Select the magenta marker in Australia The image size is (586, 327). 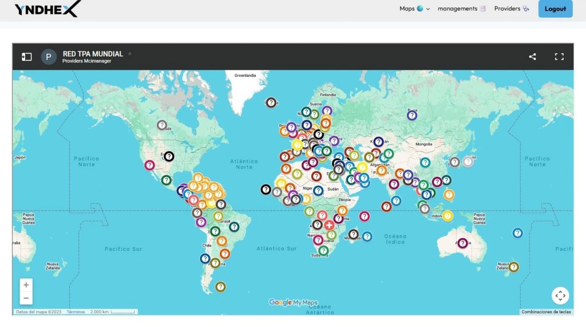462,243
